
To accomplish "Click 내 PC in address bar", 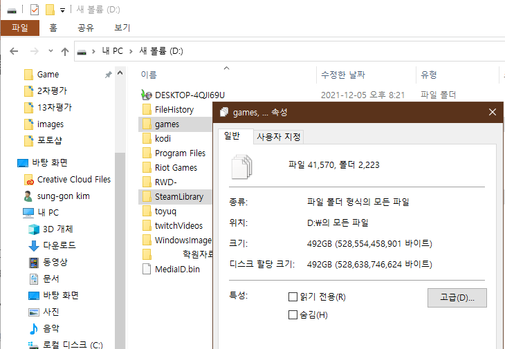I will 112,51.
